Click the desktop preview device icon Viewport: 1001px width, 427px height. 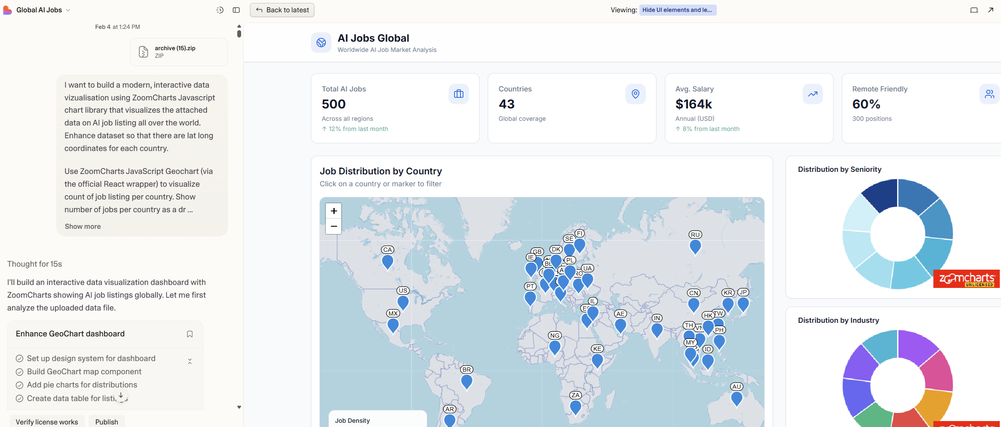(974, 10)
